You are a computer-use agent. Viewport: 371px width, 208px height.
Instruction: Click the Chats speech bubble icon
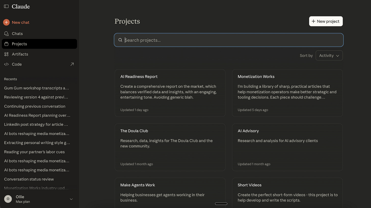(6, 34)
